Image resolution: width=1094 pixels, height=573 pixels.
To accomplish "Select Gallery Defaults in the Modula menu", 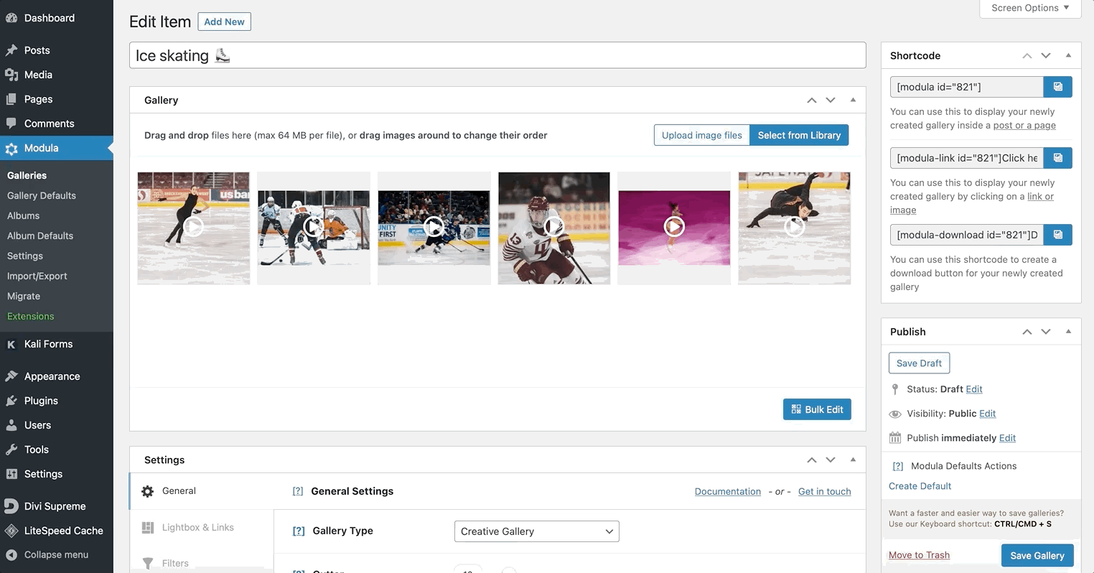I will coord(41,195).
